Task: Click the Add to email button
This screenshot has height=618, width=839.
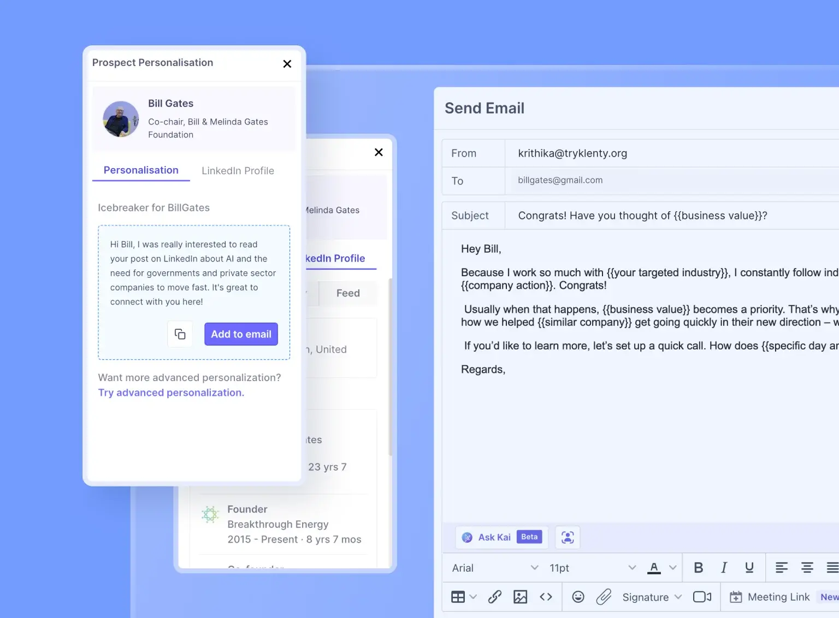Action: (x=241, y=334)
